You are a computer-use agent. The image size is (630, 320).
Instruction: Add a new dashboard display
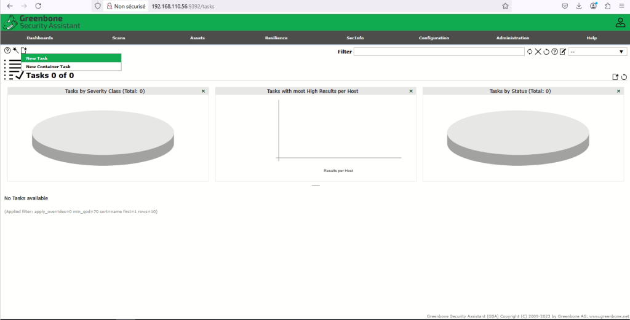(x=615, y=77)
